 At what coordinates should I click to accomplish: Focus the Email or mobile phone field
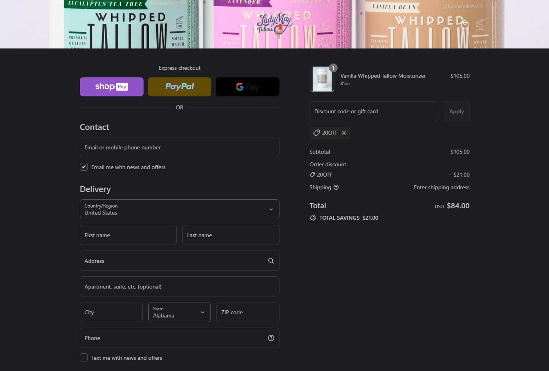tap(179, 147)
